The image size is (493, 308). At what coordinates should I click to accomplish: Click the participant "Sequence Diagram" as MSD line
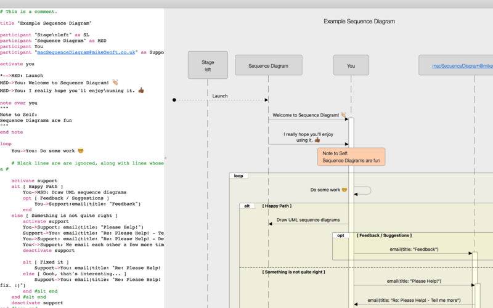[53, 41]
